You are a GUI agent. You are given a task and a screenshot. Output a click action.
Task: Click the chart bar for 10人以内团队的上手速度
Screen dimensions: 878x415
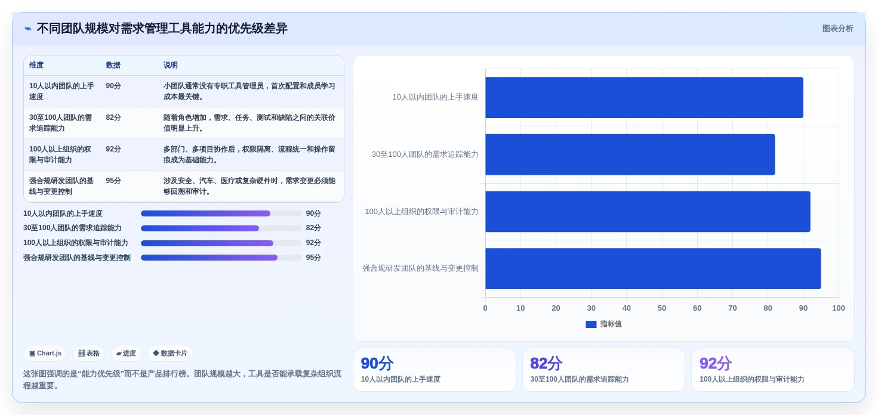tap(644, 97)
